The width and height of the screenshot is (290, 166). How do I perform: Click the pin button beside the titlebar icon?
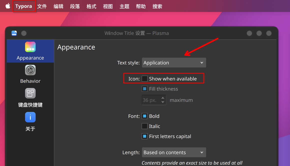(x=24, y=33)
